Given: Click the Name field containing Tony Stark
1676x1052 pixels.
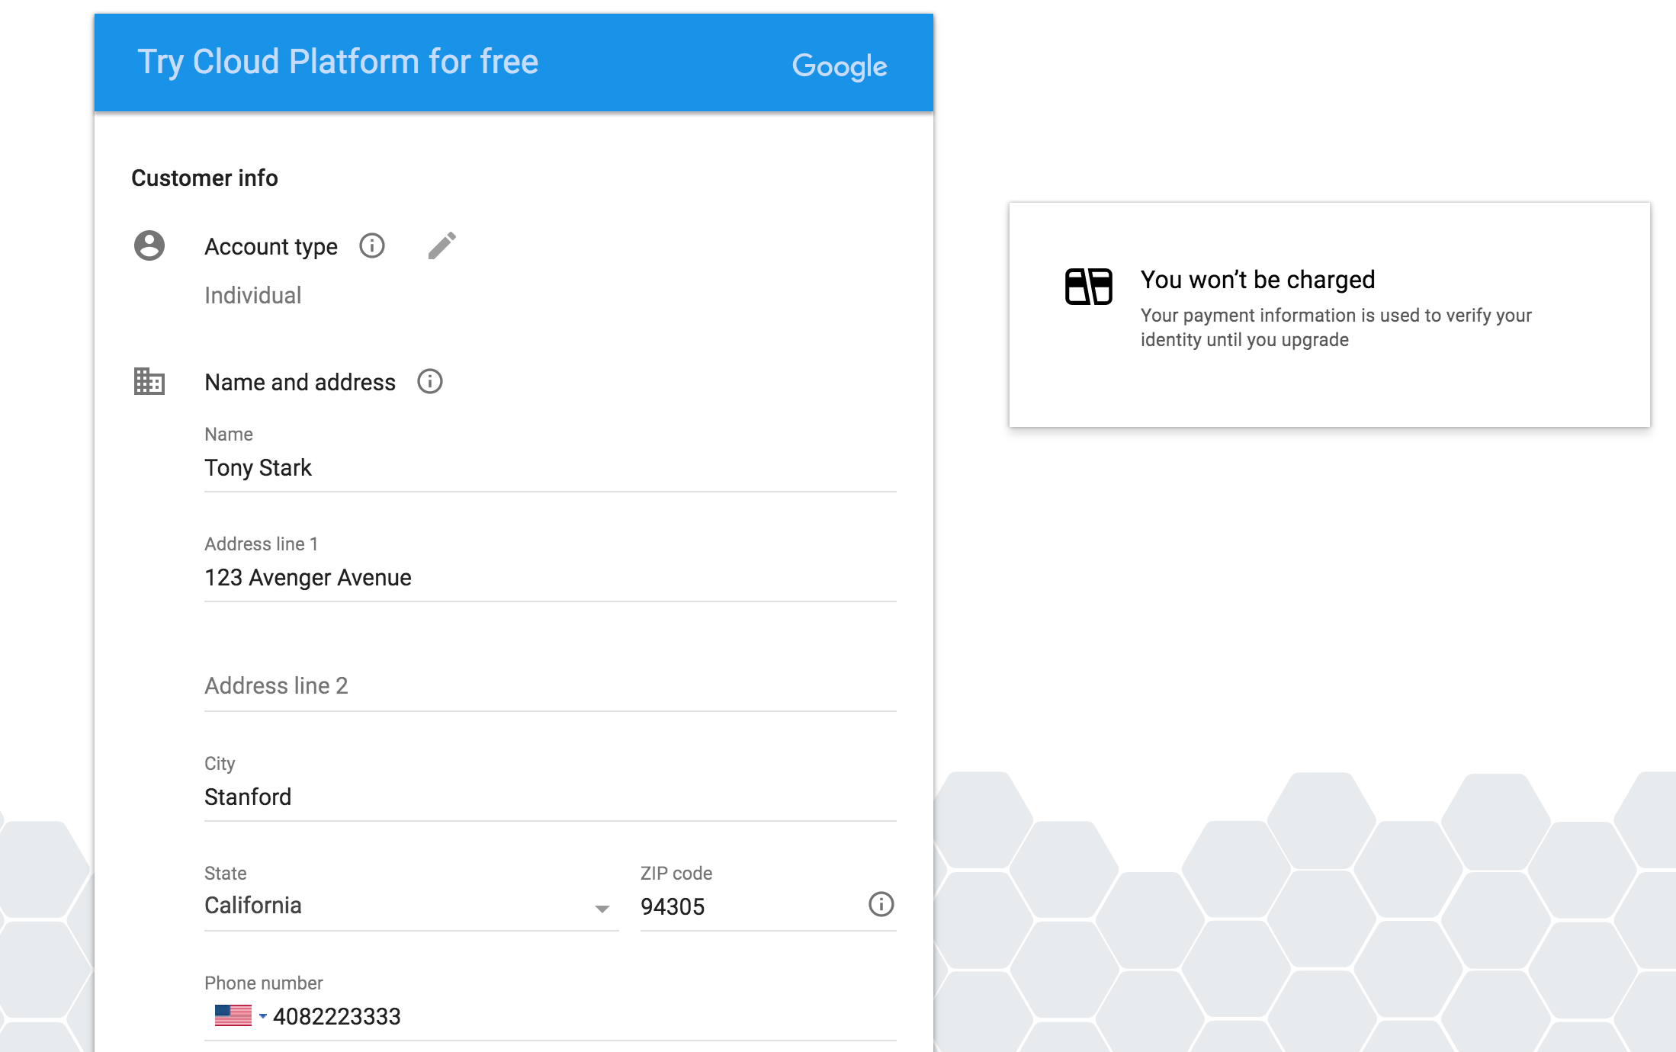Looking at the screenshot, I should (549, 468).
